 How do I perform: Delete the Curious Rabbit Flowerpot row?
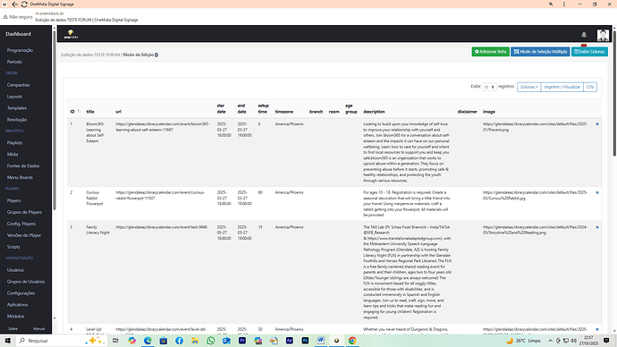597,192
